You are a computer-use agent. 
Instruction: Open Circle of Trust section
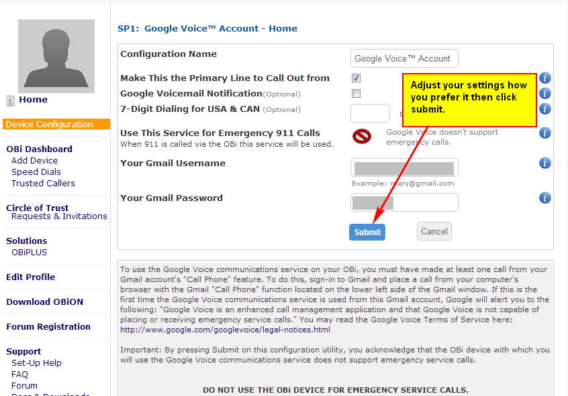coord(38,208)
